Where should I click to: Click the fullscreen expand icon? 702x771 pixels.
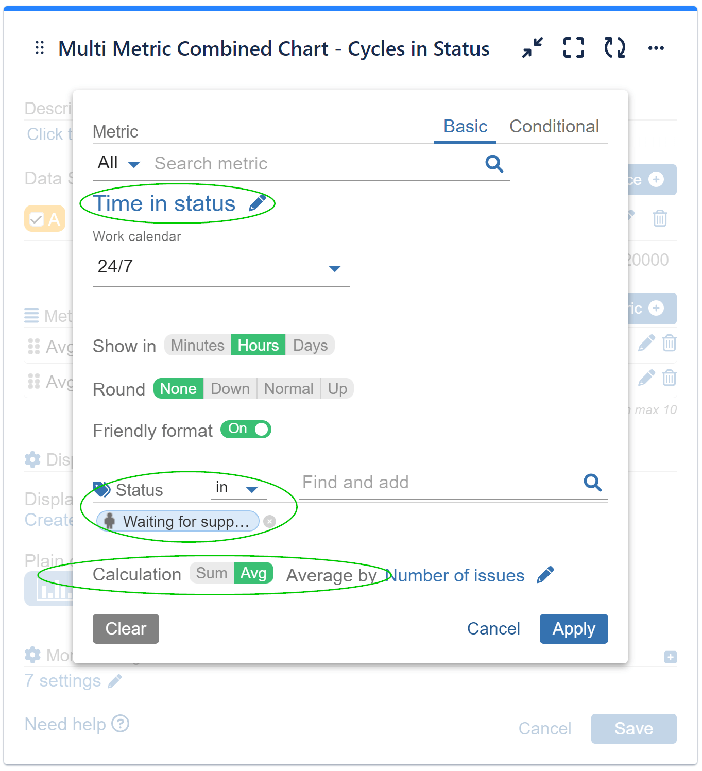(573, 48)
